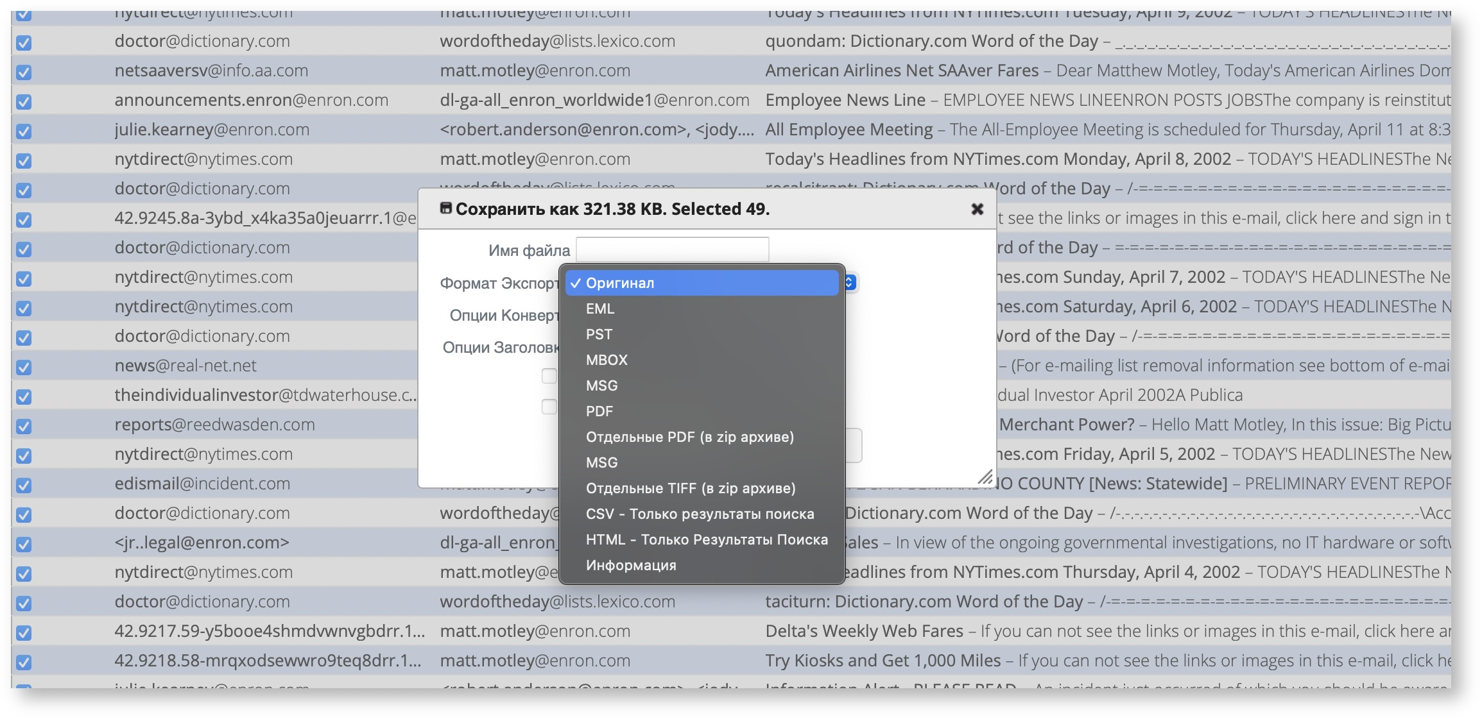Uncheck the netsaaversv@info.aa.com email row
The width and height of the screenshot is (1482, 719).
point(24,70)
